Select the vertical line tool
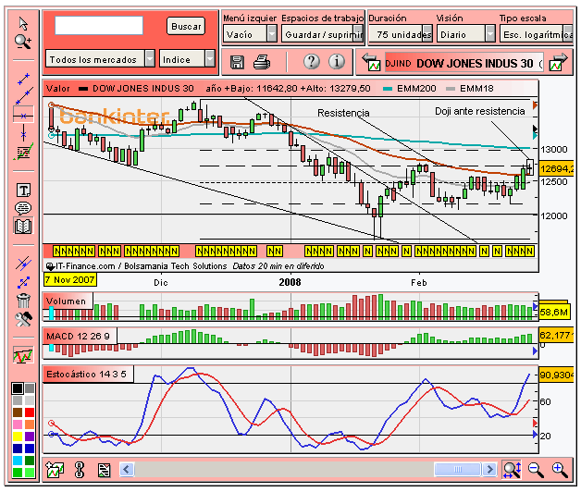The width and height of the screenshot is (581, 492). pos(24,133)
